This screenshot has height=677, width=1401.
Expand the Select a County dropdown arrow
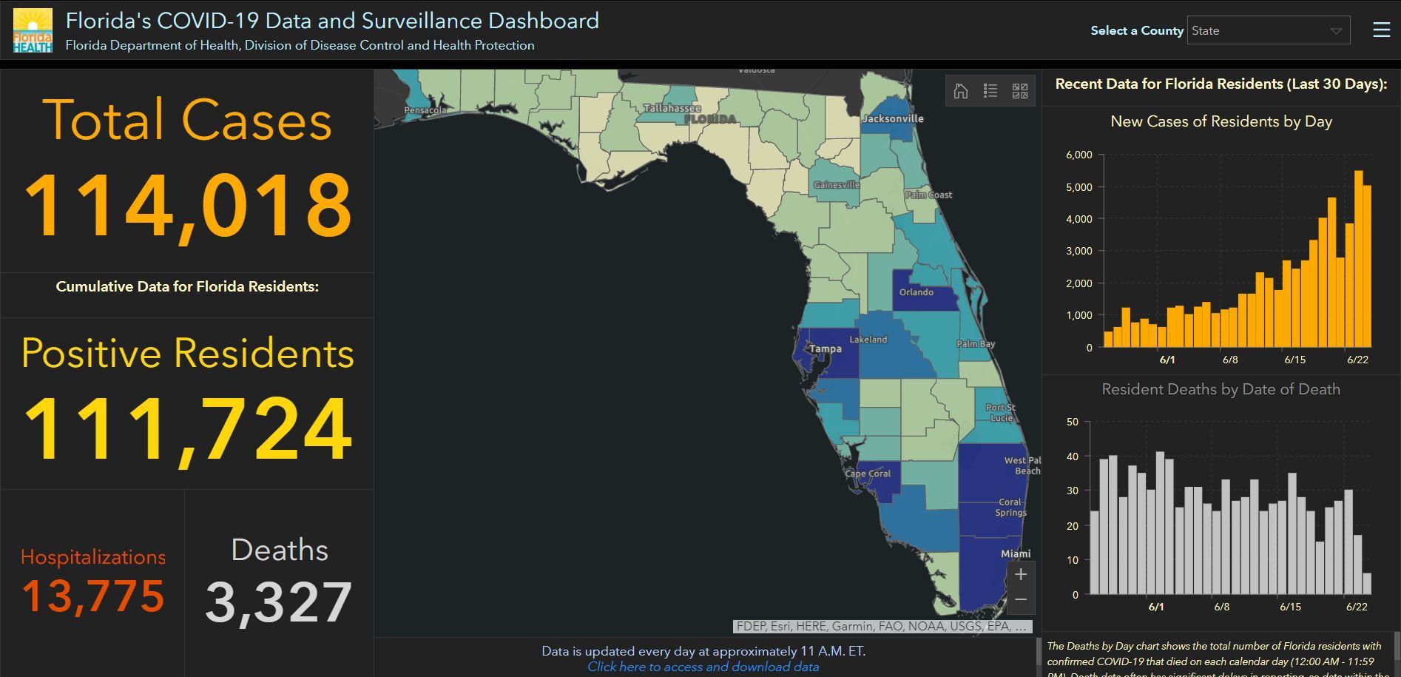coord(1336,31)
